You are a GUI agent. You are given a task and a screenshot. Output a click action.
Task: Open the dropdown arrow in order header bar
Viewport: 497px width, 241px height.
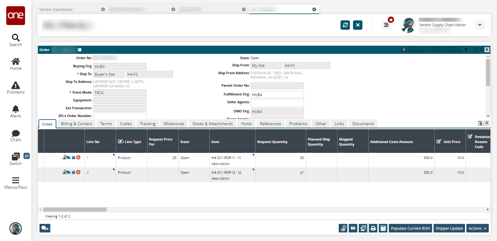pos(466,50)
